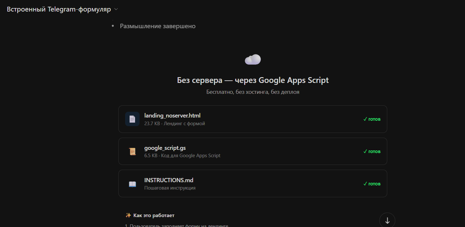
Task: Open the INSTRUCTIONS.md file card
Action: coord(253,183)
